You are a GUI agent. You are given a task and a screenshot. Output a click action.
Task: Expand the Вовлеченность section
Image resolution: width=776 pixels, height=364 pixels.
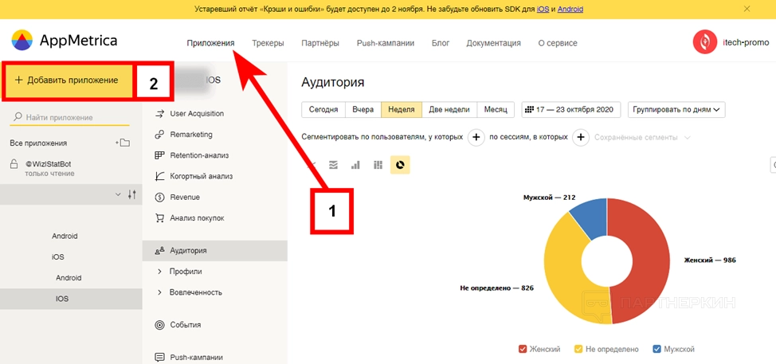tap(160, 292)
